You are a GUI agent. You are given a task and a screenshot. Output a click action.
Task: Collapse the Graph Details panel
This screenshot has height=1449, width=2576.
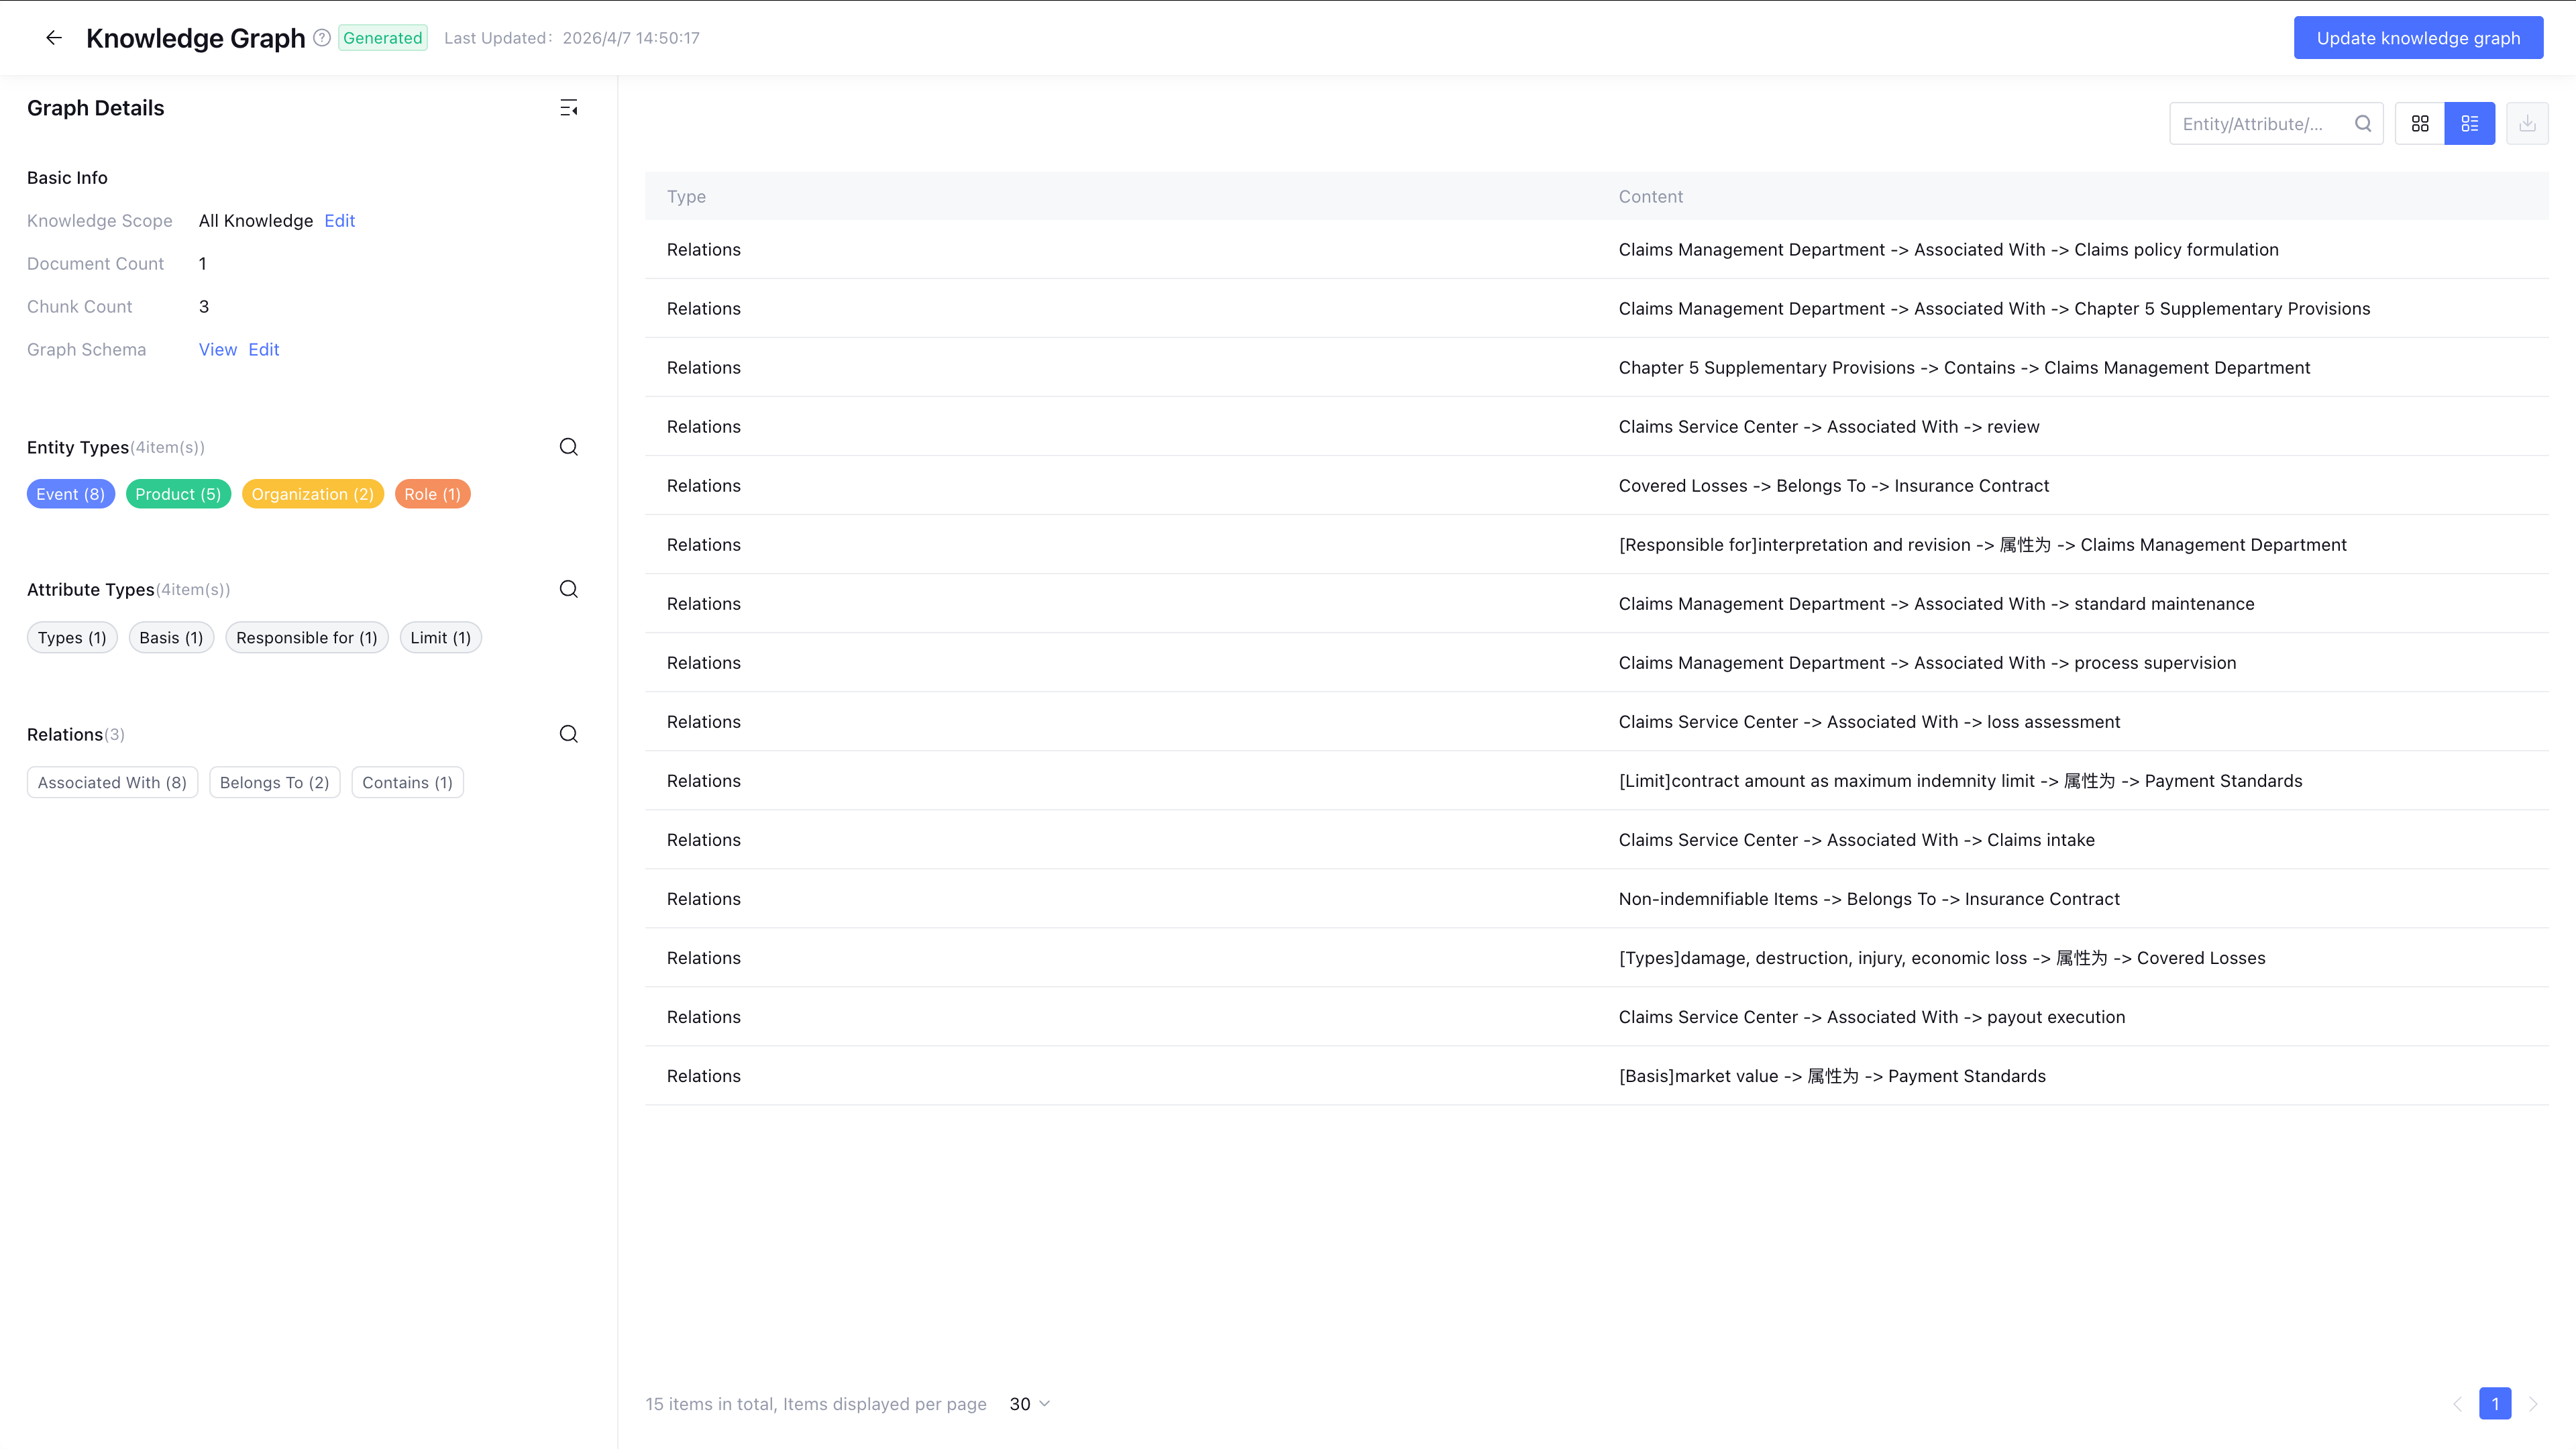(x=569, y=108)
